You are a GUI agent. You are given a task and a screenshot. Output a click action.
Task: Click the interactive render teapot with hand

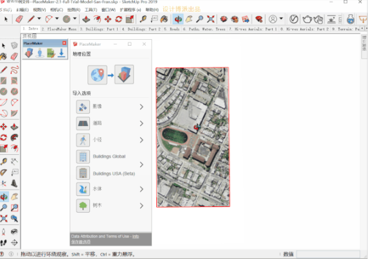click(x=318, y=19)
